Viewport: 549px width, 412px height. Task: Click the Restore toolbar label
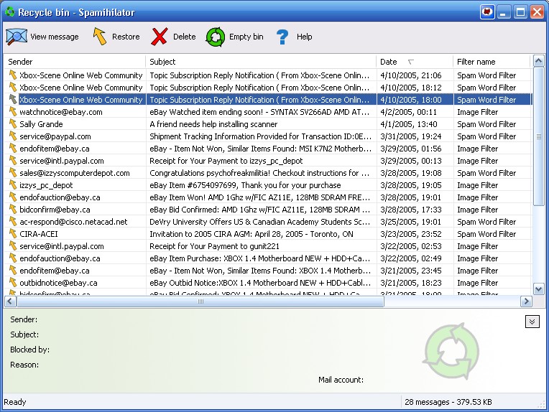[x=126, y=37]
